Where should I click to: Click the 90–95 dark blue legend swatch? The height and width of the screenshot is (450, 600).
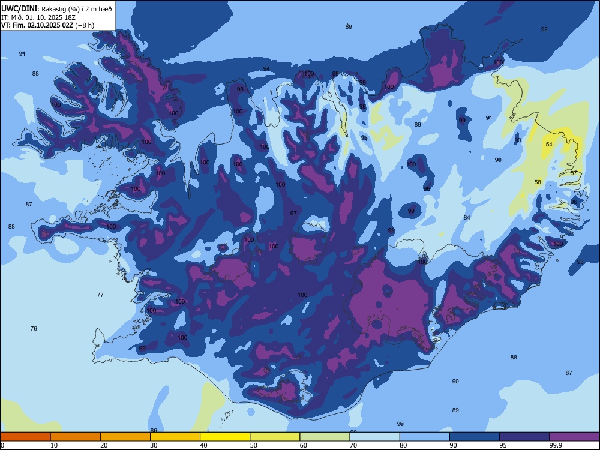pyautogui.click(x=475, y=437)
